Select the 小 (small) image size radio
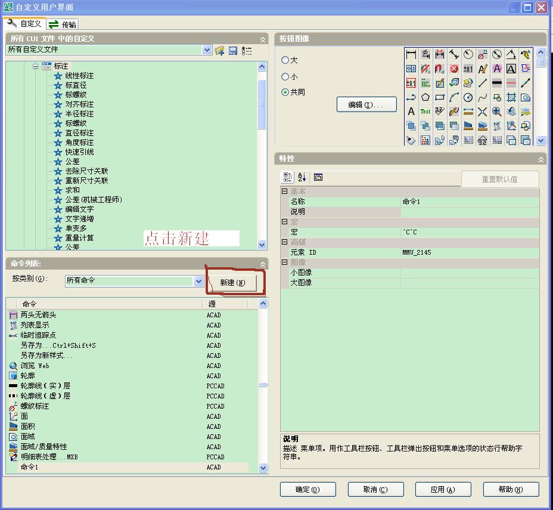Image resolution: width=553 pixels, height=510 pixels. (x=285, y=76)
